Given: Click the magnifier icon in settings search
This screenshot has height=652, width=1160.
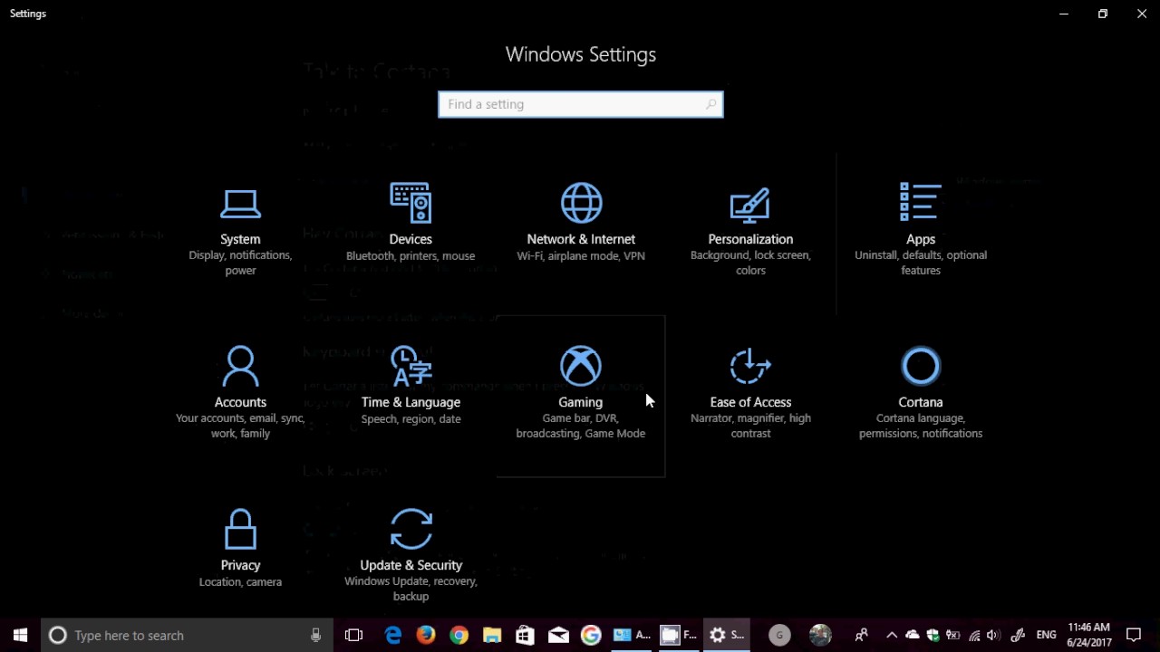Looking at the screenshot, I should tap(711, 104).
